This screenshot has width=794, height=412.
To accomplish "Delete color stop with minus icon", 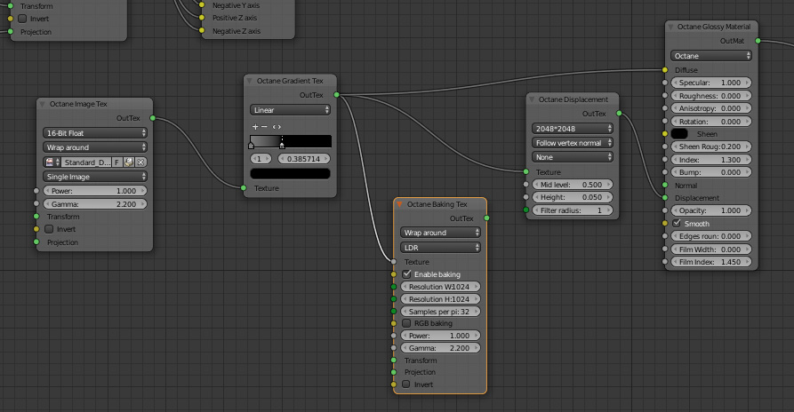I will click(264, 127).
